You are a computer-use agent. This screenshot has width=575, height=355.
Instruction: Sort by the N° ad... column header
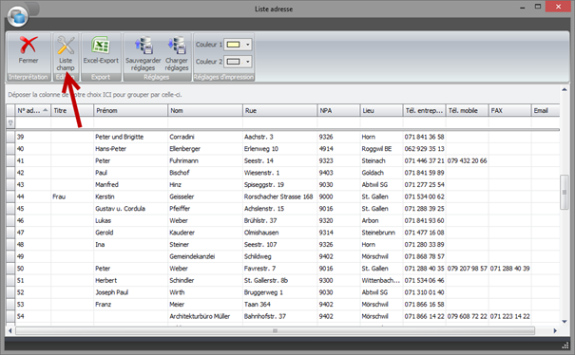[32, 110]
